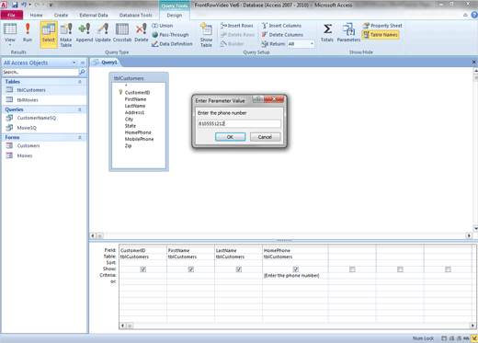Switch to the Create ribbon tab
Viewport: 478px width, 343px height.
tap(61, 15)
